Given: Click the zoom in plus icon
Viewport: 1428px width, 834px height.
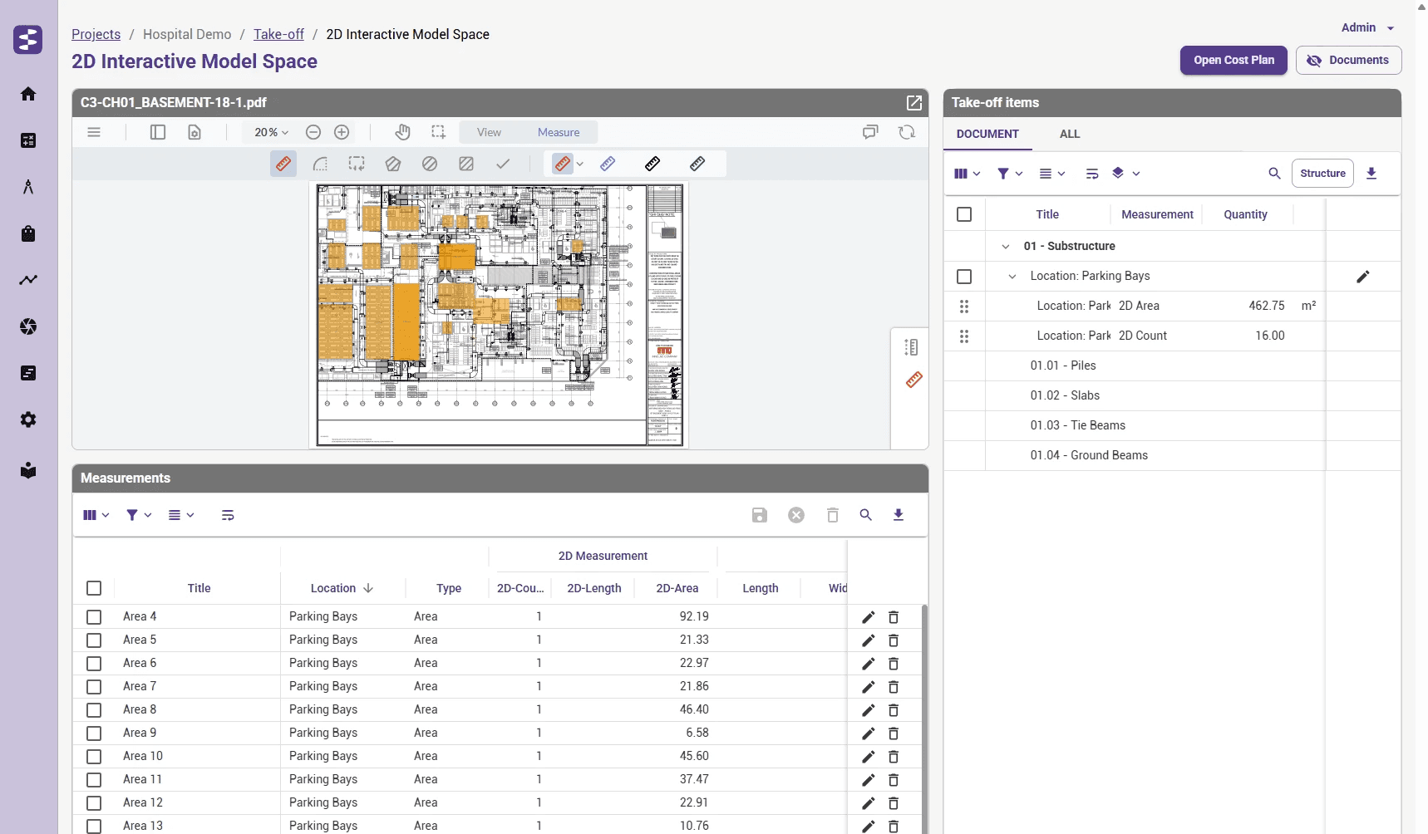Looking at the screenshot, I should coord(342,132).
